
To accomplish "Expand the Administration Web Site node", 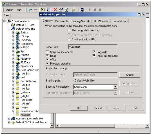I will 9,119.
